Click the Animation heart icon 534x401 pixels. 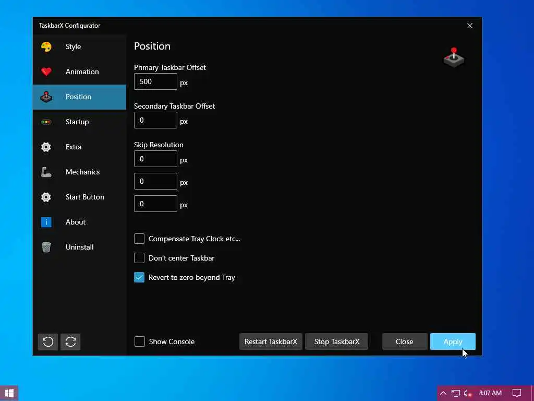pyautogui.click(x=46, y=72)
